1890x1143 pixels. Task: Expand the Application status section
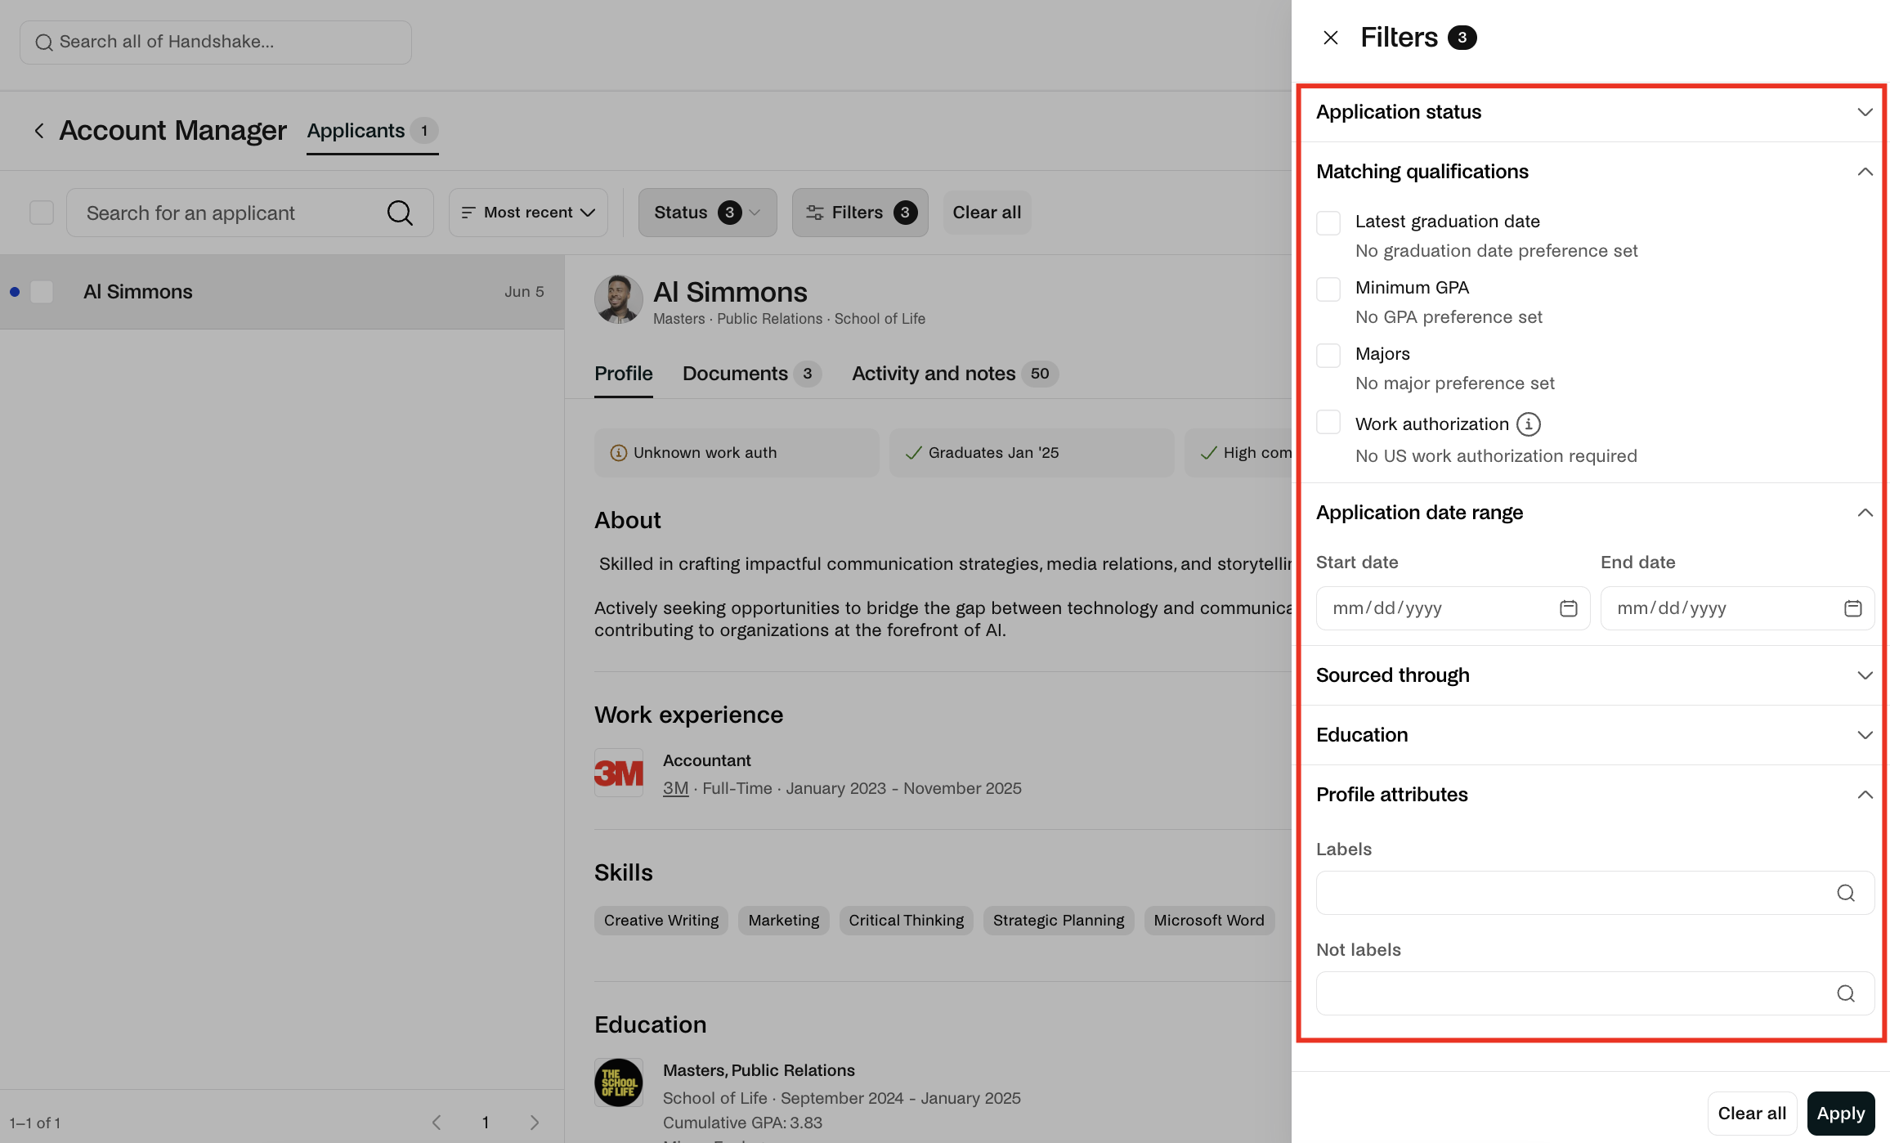coord(1594,112)
